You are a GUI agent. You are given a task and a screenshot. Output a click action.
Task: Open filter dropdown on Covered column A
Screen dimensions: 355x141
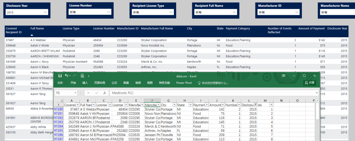[x=78, y=105]
